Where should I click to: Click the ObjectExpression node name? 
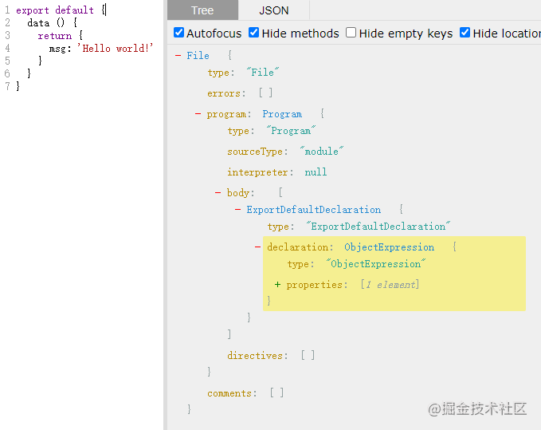pos(389,247)
